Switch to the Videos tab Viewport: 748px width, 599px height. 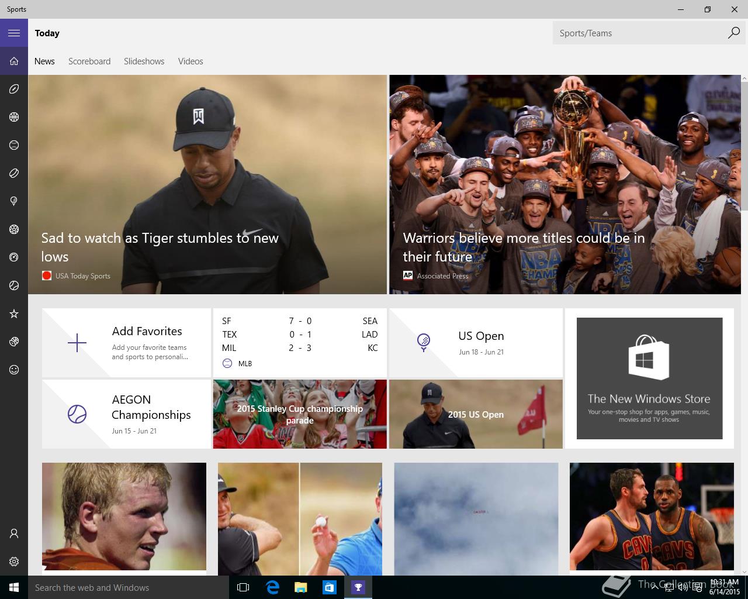(x=191, y=61)
